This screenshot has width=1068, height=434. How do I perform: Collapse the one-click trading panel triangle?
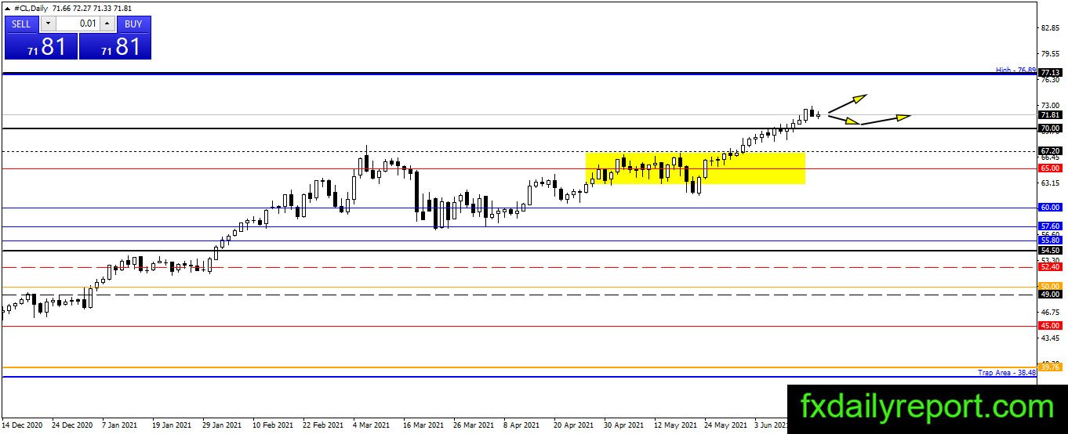(8, 8)
